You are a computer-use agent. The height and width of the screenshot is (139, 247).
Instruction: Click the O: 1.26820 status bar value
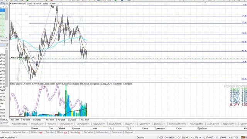click(183, 137)
